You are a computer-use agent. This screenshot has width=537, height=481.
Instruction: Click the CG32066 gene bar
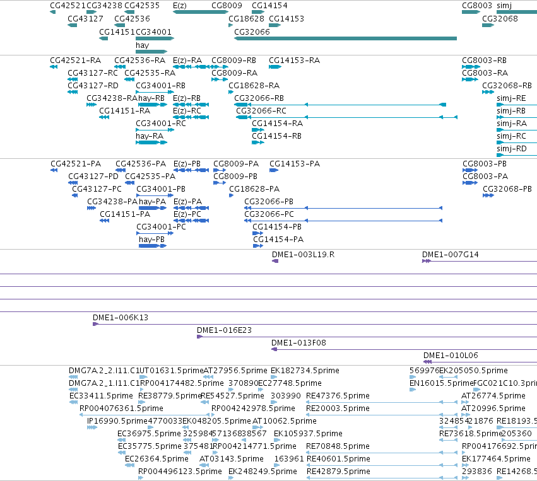(x=345, y=38)
